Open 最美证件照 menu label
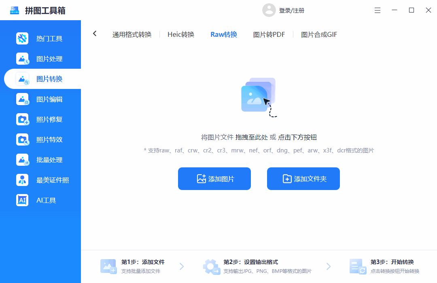 [x=53, y=180]
